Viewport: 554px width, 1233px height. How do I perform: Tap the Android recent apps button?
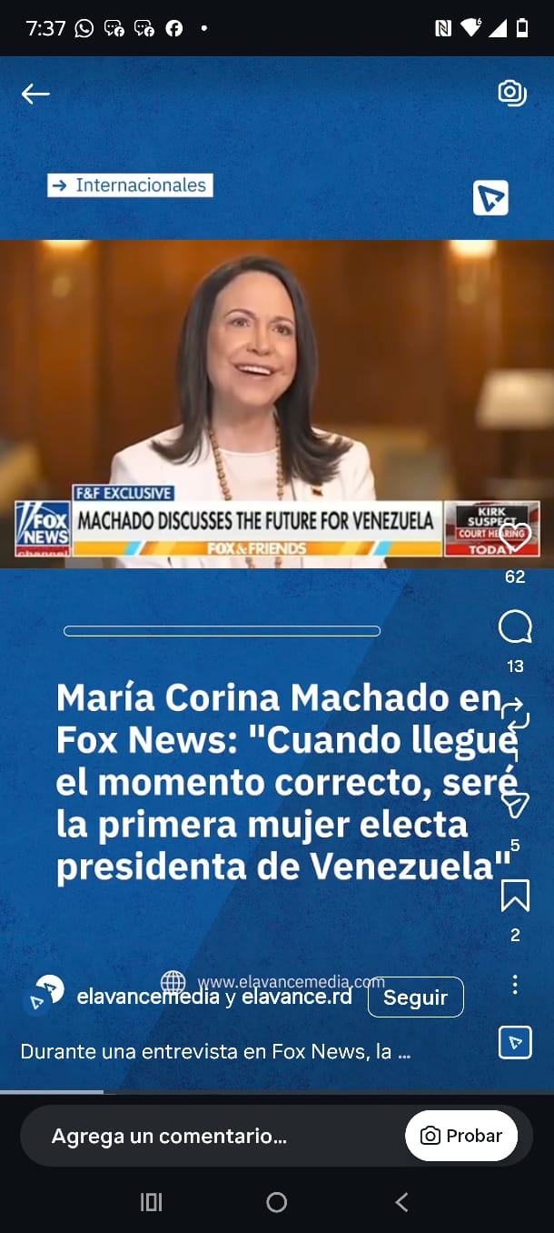pos(151,1202)
